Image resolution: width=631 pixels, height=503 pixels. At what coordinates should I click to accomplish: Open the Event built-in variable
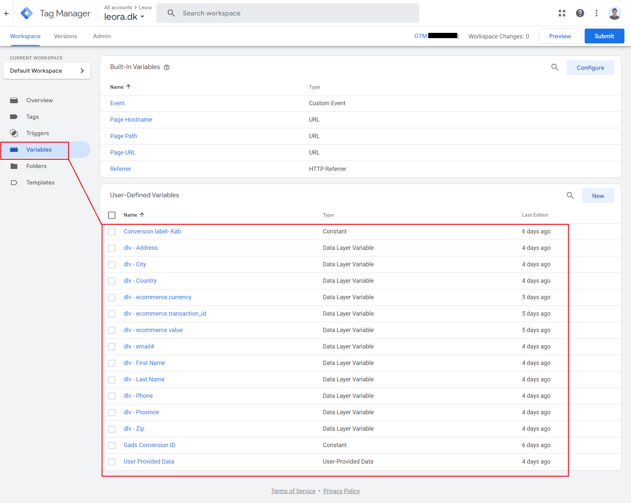[x=117, y=103]
